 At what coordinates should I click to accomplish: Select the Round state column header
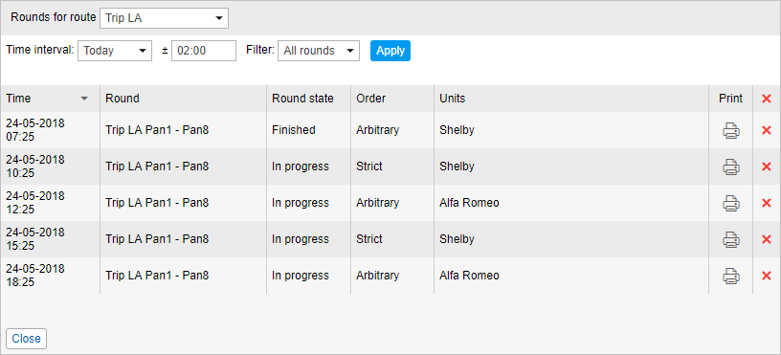[x=308, y=99]
